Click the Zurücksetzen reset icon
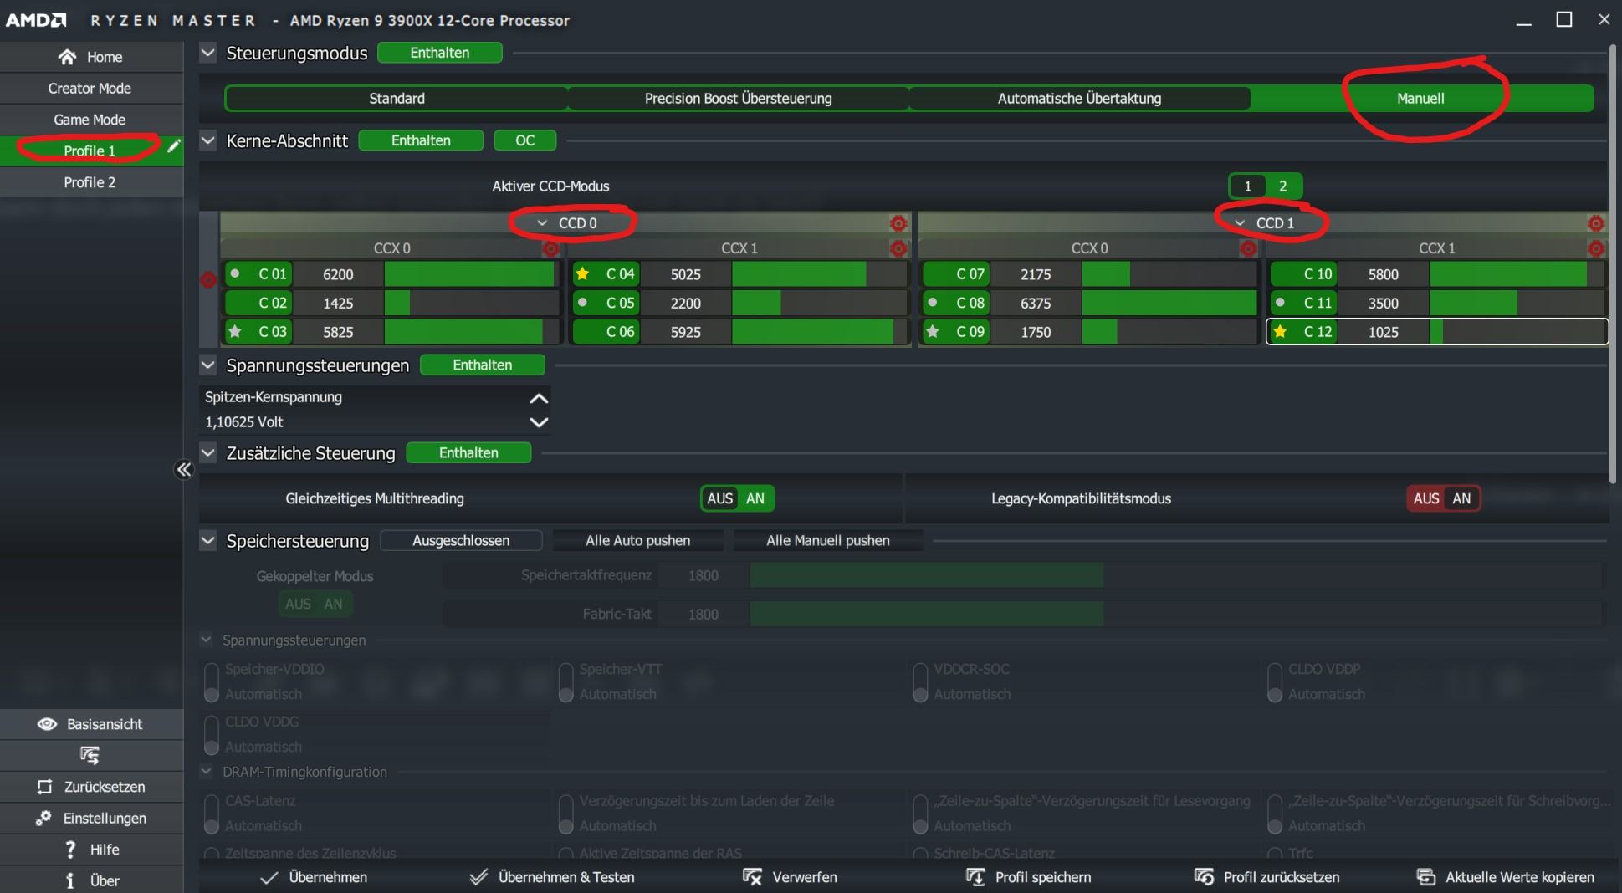 (x=44, y=787)
